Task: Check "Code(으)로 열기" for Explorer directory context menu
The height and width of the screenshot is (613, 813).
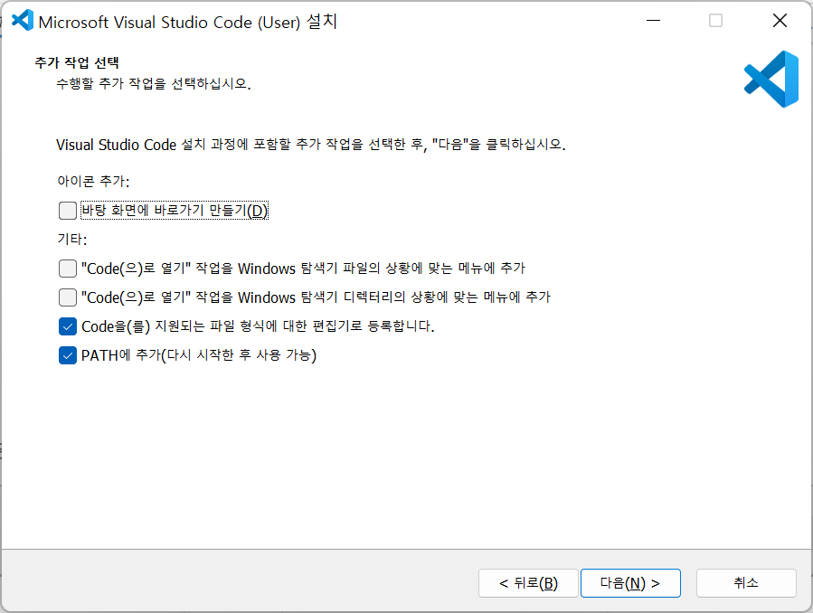Action: (x=68, y=297)
